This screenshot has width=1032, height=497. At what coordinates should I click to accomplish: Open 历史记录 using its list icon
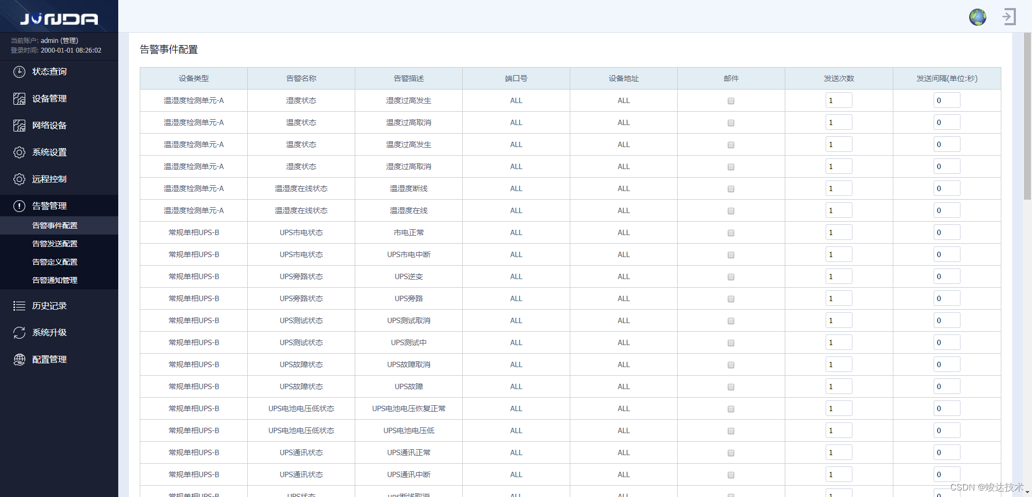[19, 306]
